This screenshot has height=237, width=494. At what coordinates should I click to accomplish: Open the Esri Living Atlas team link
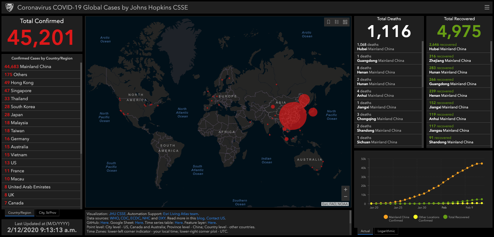coord(180,214)
